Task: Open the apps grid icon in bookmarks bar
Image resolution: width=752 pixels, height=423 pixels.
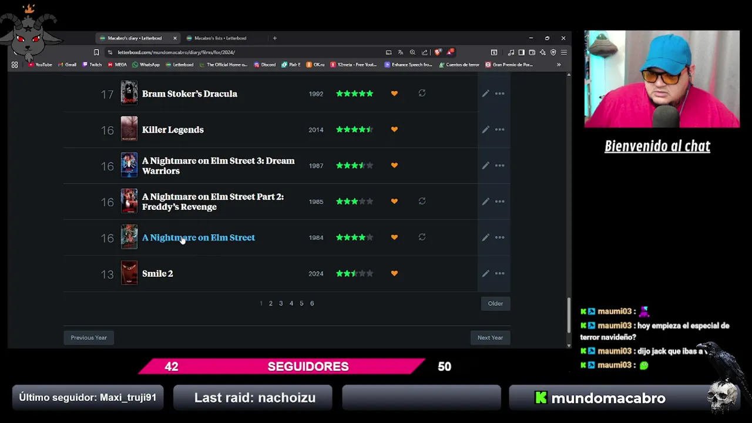Action: (15, 65)
